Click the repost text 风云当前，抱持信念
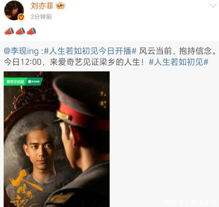This screenshot has height=207, width=219. click(177, 51)
